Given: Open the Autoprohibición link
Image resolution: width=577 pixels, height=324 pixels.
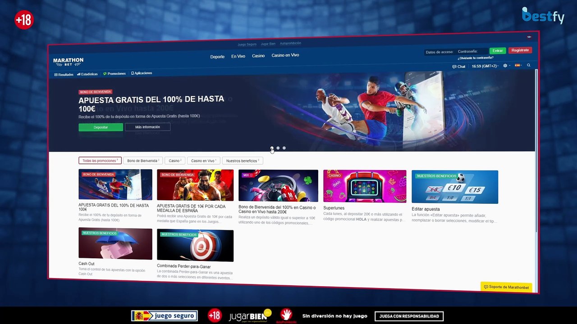Looking at the screenshot, I should pyautogui.click(x=290, y=43).
